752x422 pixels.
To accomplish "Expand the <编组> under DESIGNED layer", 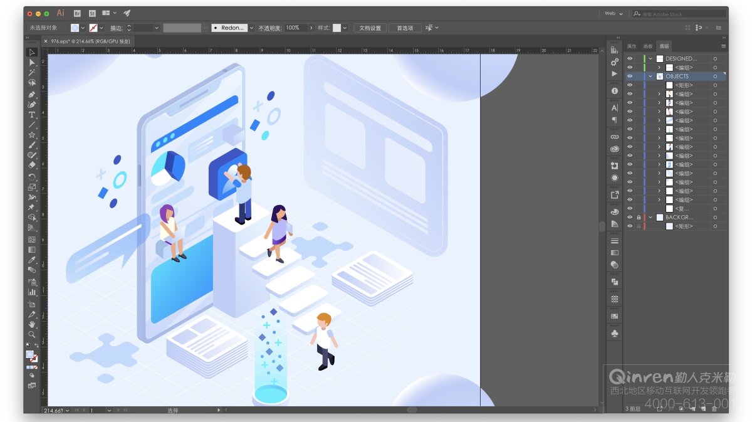I will (x=659, y=68).
